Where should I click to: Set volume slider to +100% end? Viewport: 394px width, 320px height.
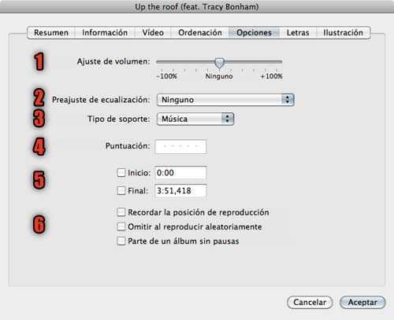(281, 62)
